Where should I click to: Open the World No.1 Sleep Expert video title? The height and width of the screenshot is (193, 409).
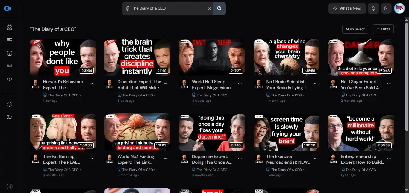(212, 85)
